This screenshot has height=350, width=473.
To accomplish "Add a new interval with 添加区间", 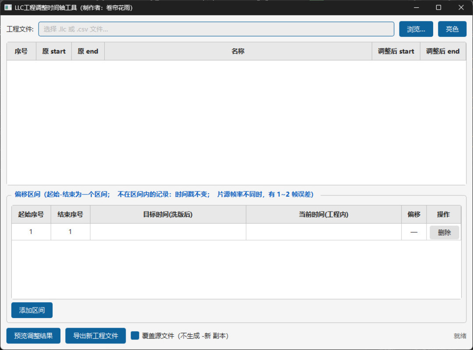I will click(x=32, y=310).
